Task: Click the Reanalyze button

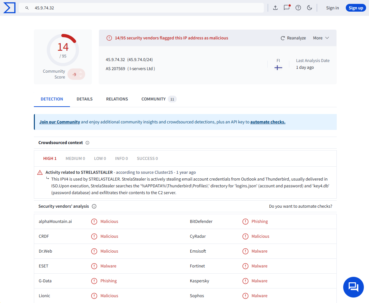Action: pyautogui.click(x=293, y=38)
